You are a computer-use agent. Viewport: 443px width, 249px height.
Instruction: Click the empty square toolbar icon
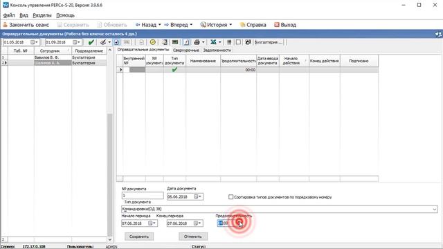pyautogui.click(x=238, y=42)
